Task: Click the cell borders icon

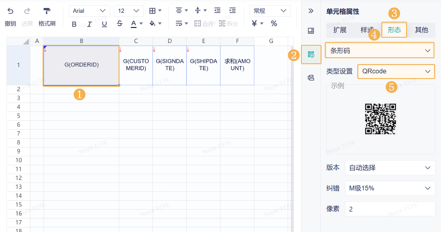Action: (152, 11)
